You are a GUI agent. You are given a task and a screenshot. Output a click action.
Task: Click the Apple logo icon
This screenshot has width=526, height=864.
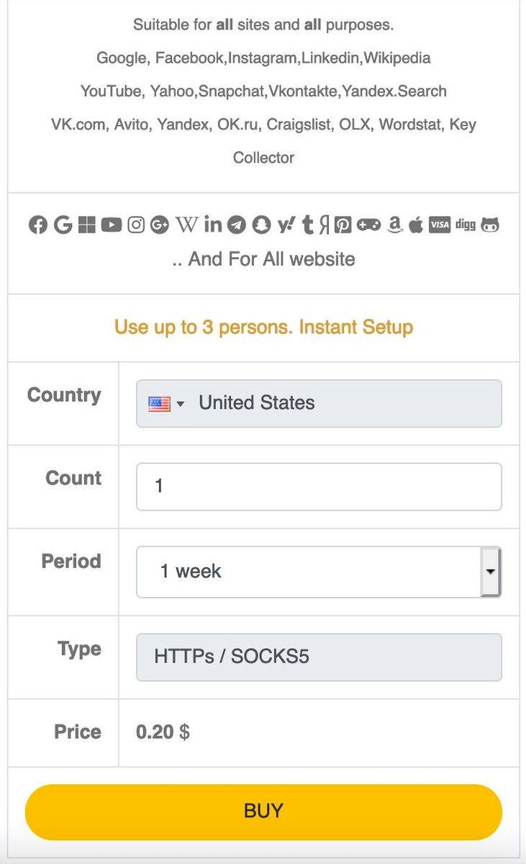[x=416, y=225]
